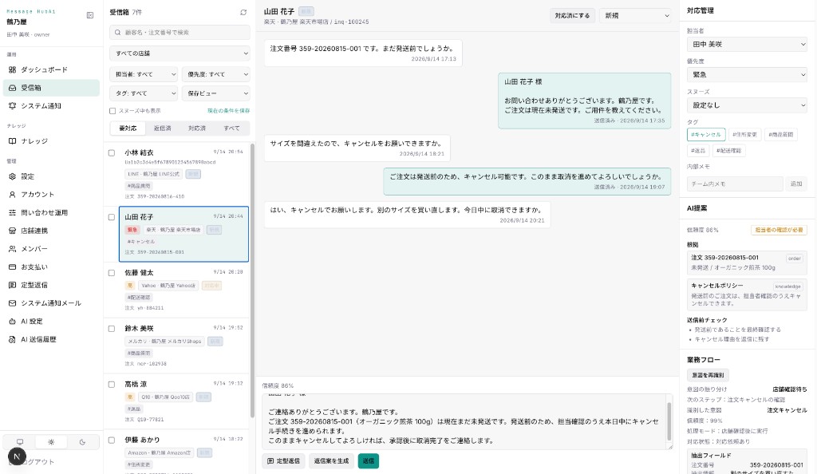
Task: Click the 定型返信 button below the reply box
Action: point(283,461)
